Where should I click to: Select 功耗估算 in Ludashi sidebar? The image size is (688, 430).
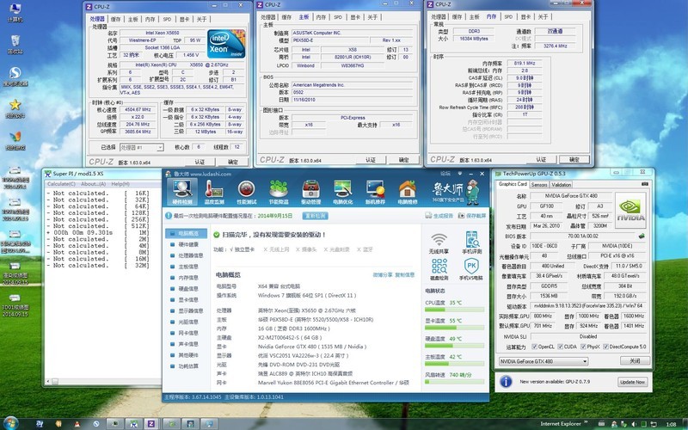pos(187,366)
